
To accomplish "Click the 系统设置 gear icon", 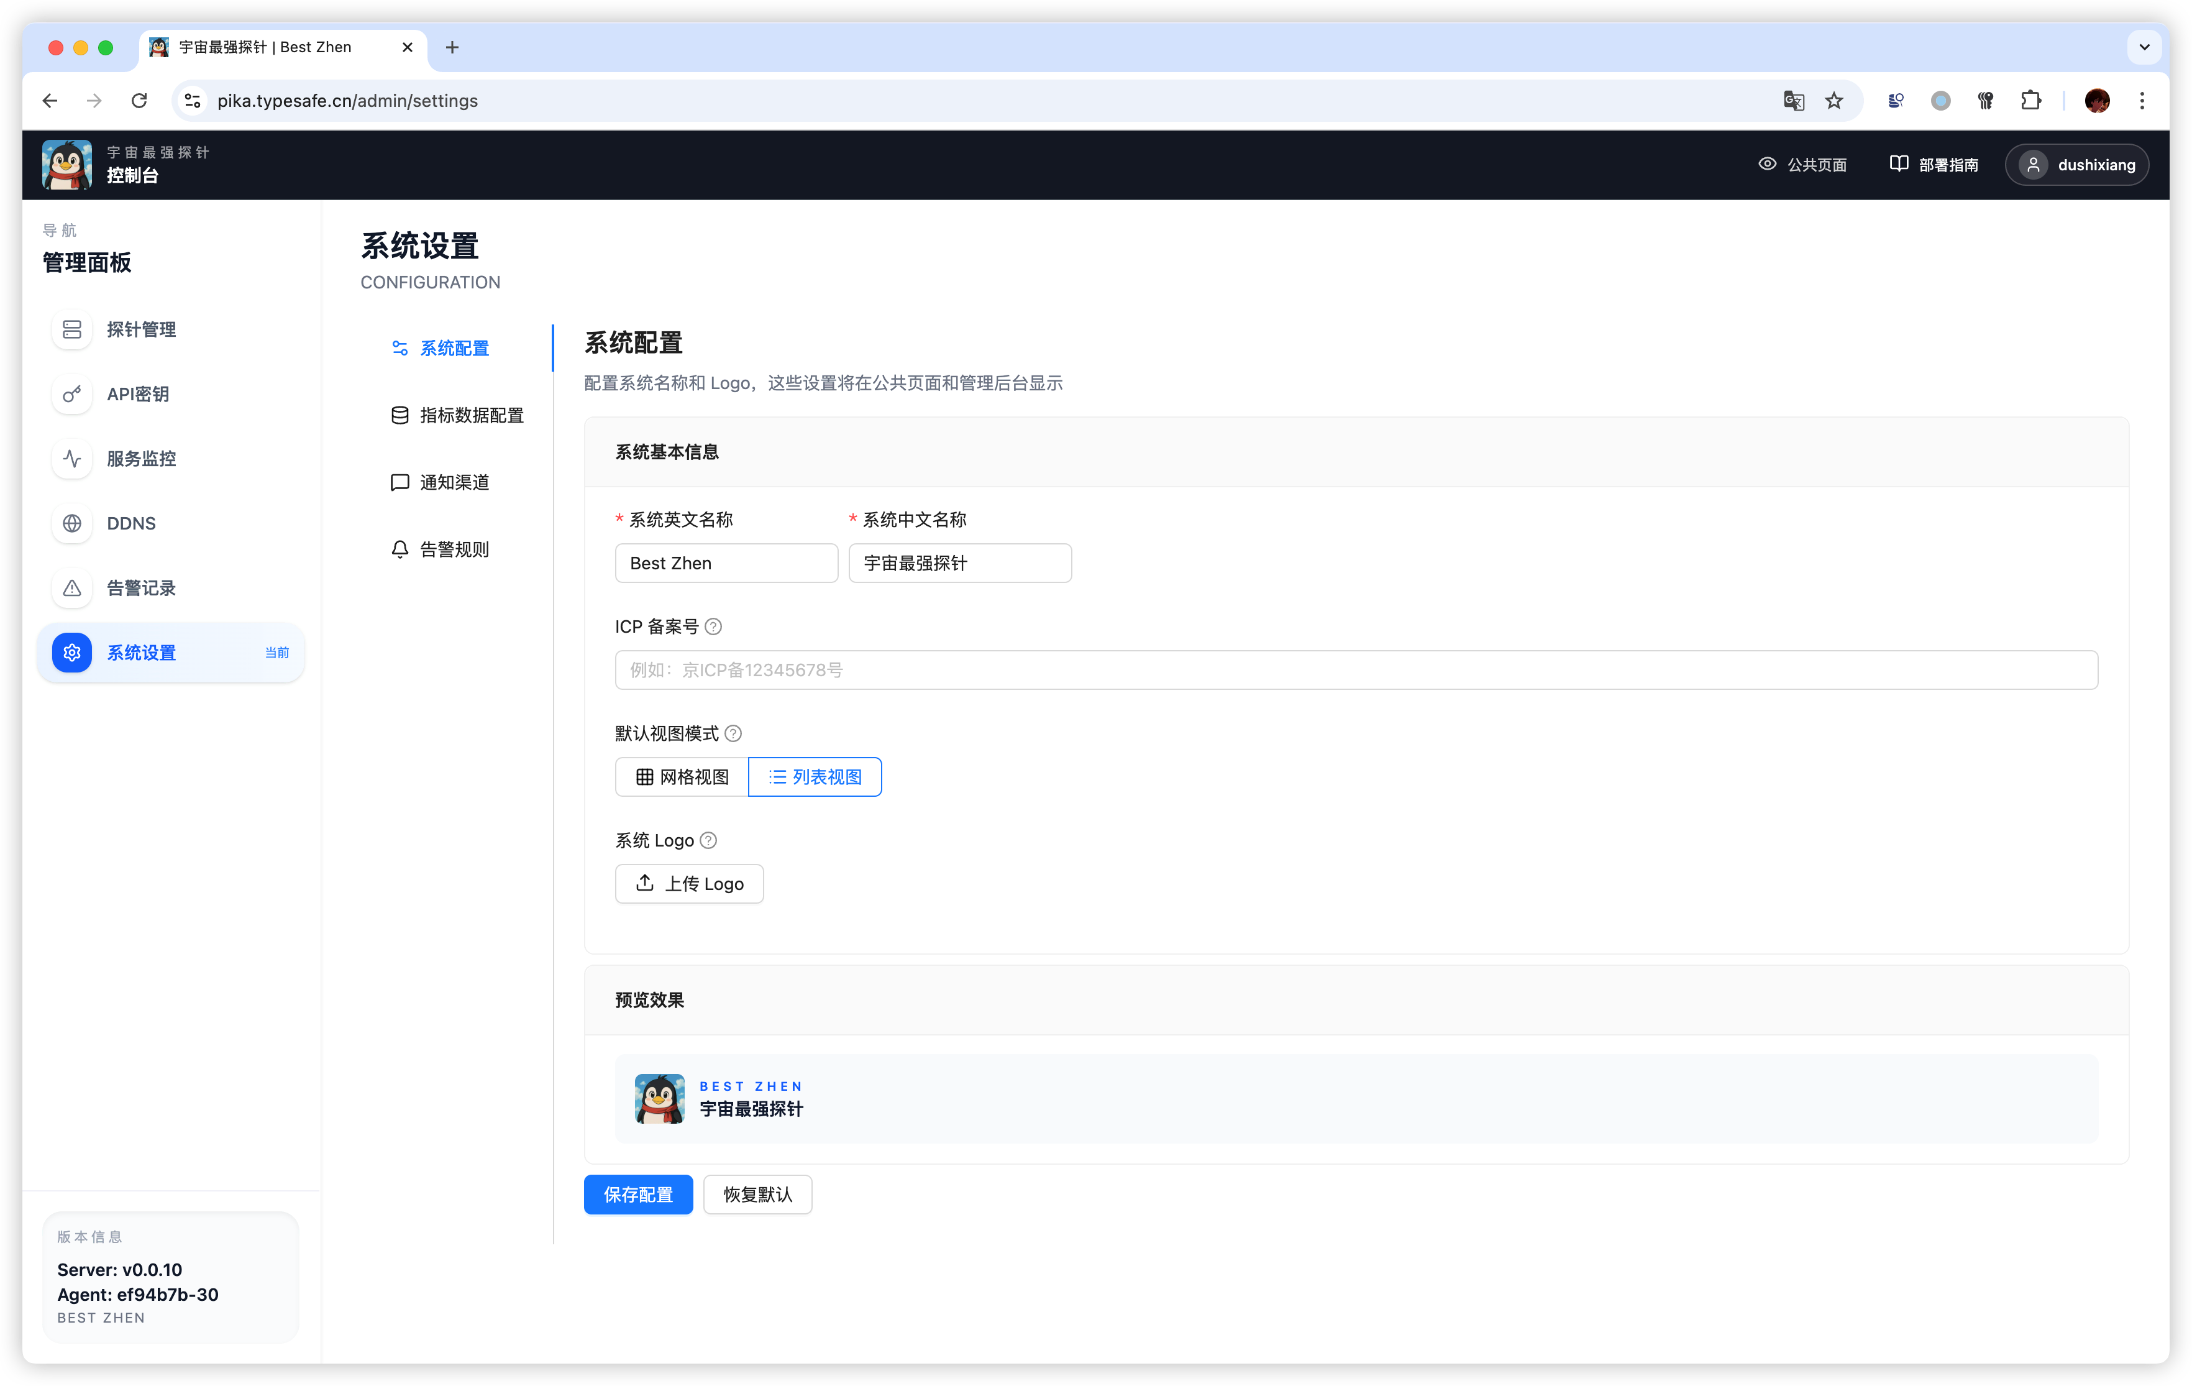I will [72, 653].
